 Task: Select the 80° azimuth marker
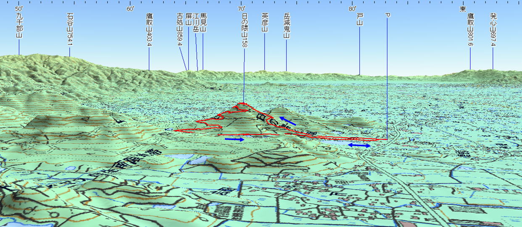(x=353, y=9)
